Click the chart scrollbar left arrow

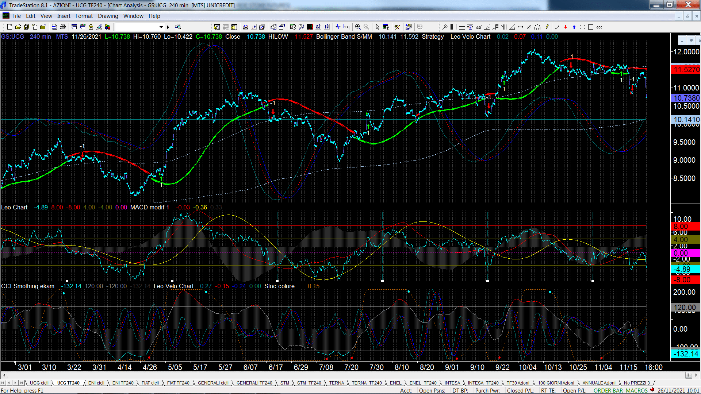[4, 375]
